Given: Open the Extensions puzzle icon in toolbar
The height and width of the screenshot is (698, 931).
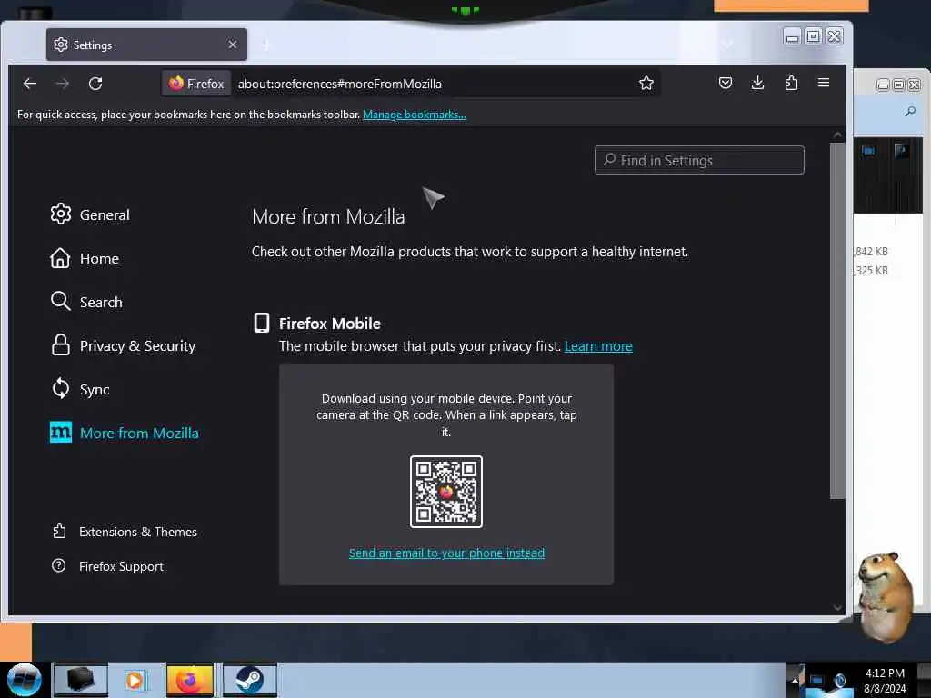Looking at the screenshot, I should point(791,83).
